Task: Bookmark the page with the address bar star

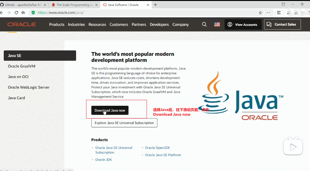Action: click(261, 13)
